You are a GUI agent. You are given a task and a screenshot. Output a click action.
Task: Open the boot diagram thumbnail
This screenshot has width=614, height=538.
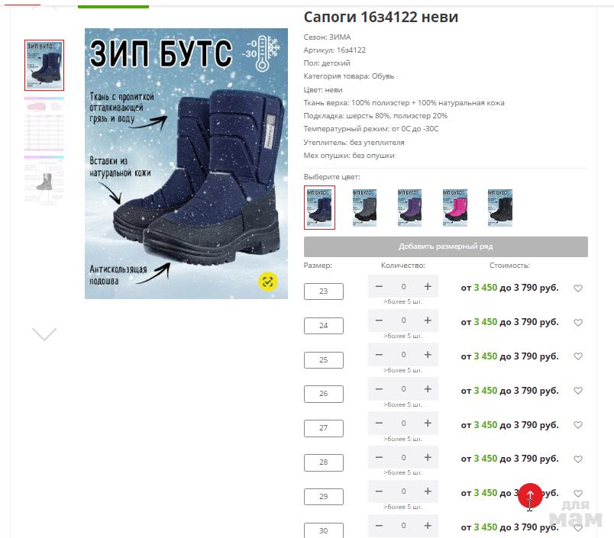(44, 180)
